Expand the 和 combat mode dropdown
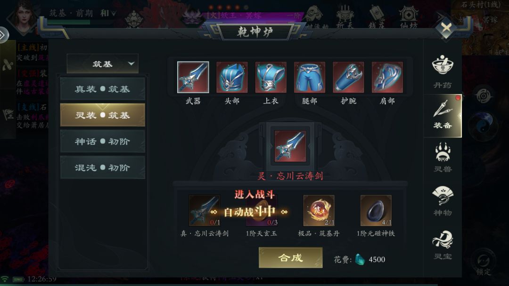509x286 pixels. pyautogui.click(x=108, y=13)
